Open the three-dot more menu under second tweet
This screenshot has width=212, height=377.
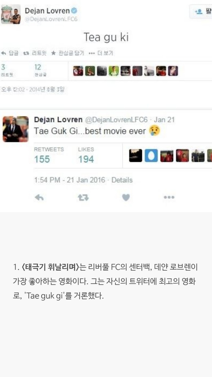169,197
